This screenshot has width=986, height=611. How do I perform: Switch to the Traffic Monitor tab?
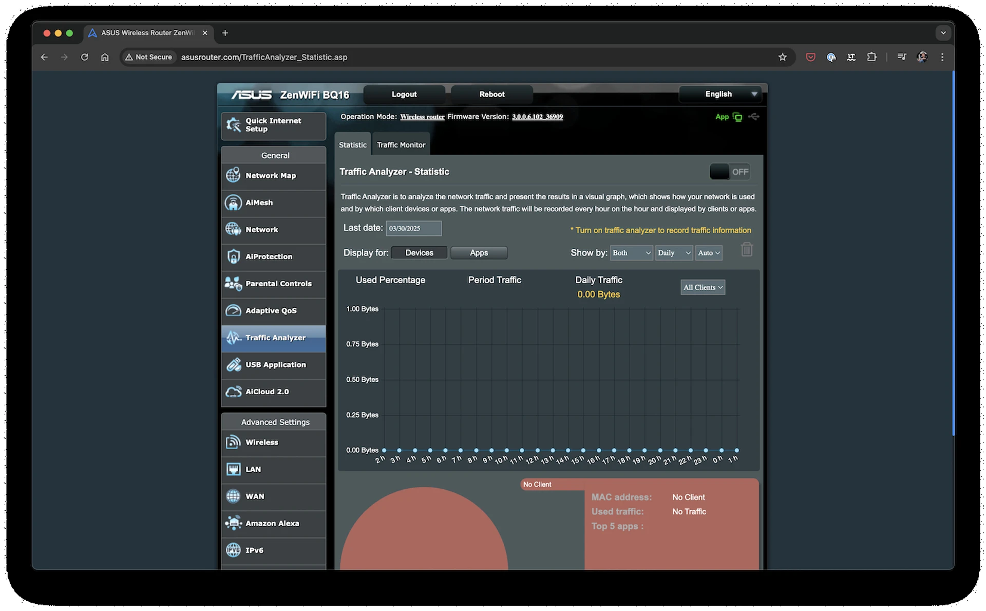coord(401,145)
